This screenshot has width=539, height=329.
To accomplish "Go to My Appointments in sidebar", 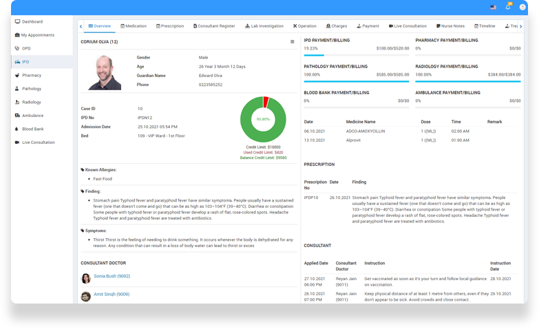I will coord(37,35).
